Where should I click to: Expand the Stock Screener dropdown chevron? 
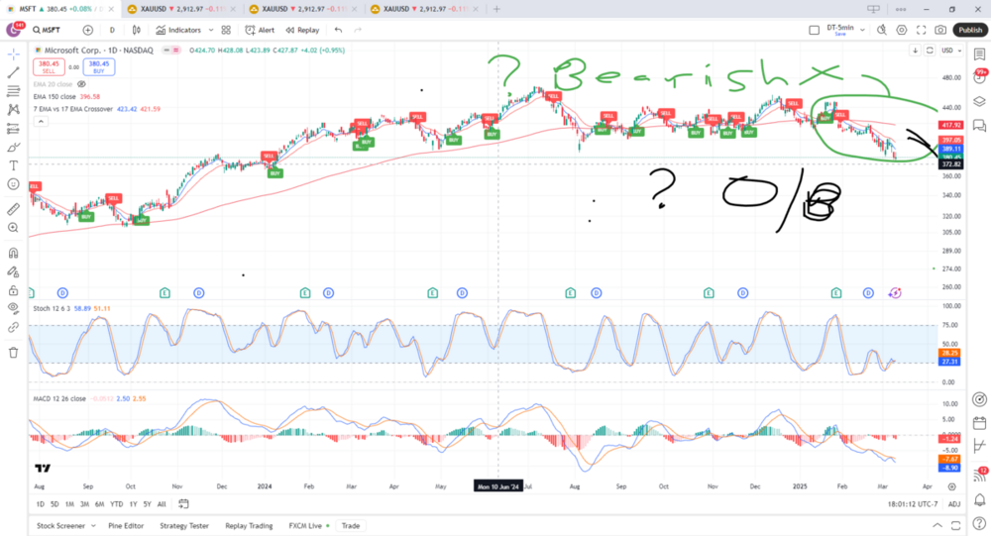(x=93, y=526)
